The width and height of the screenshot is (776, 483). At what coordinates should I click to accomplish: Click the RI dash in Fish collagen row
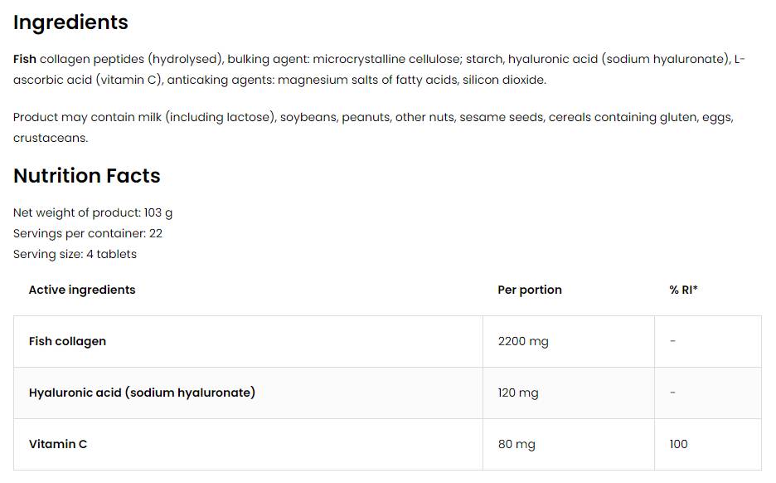[x=672, y=341]
